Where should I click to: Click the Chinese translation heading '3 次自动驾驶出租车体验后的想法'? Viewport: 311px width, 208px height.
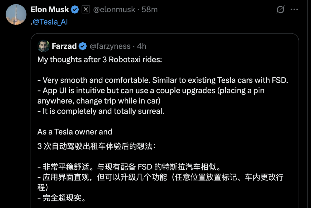[96, 146]
